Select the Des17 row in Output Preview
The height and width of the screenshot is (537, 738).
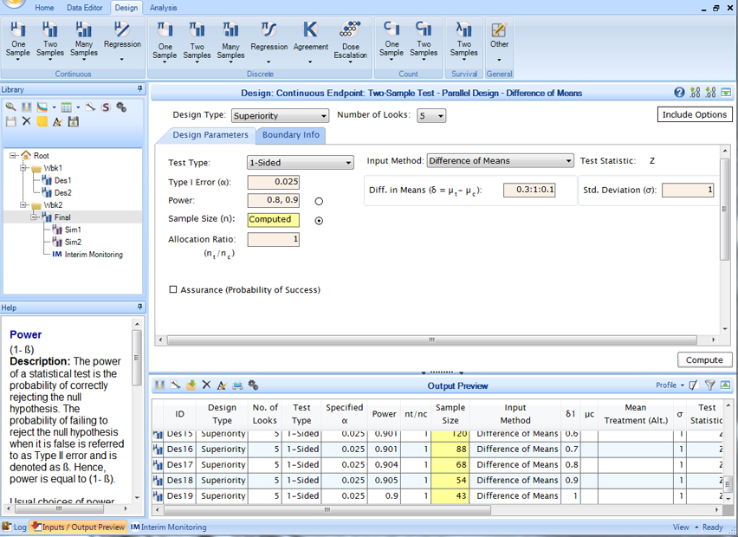tap(437, 464)
